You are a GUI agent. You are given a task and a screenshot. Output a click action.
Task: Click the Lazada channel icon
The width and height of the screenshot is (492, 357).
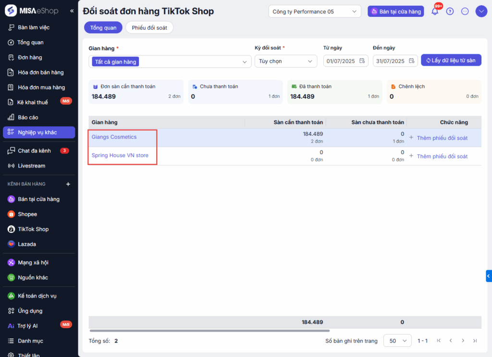click(x=12, y=244)
